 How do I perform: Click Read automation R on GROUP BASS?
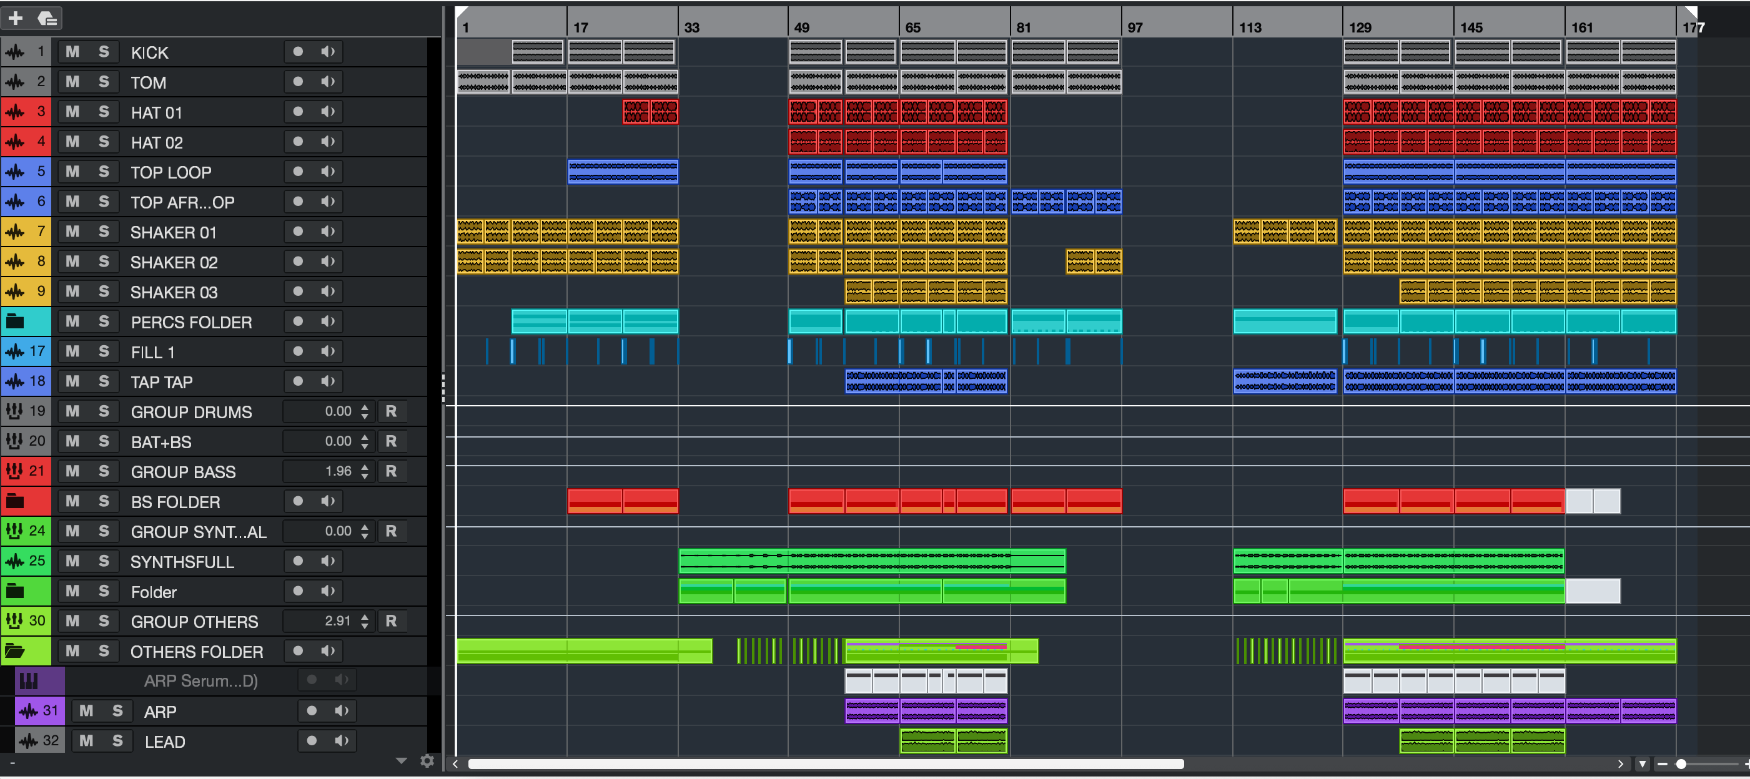(x=390, y=471)
